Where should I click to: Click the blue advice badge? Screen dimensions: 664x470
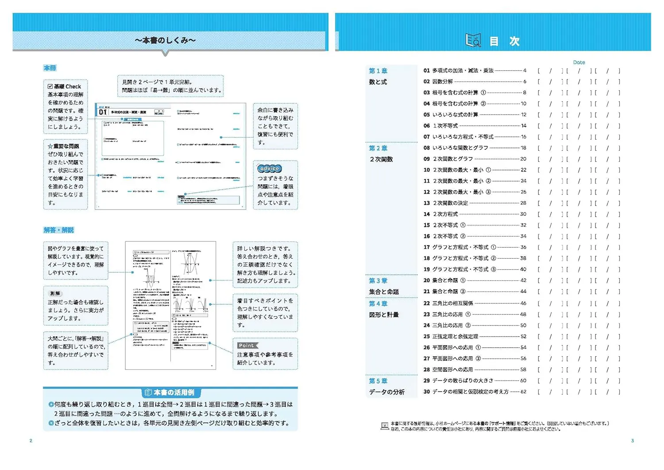(x=269, y=168)
